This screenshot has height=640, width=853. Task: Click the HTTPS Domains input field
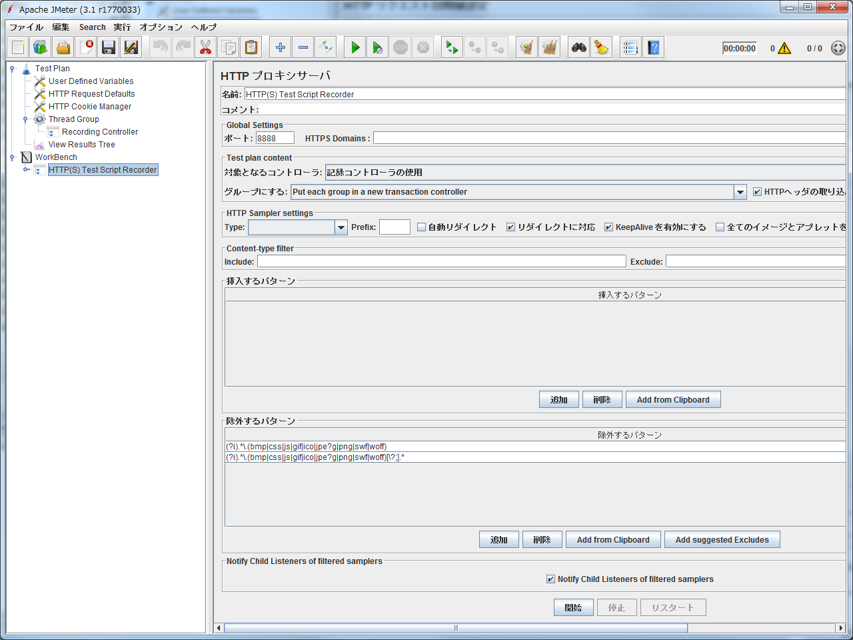pyautogui.click(x=609, y=139)
